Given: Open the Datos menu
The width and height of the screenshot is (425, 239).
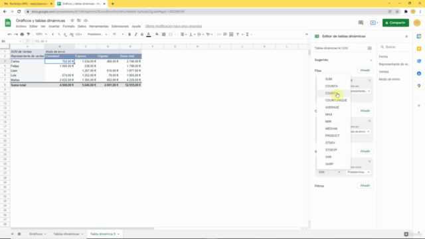Looking at the screenshot, I should pos(82,27).
